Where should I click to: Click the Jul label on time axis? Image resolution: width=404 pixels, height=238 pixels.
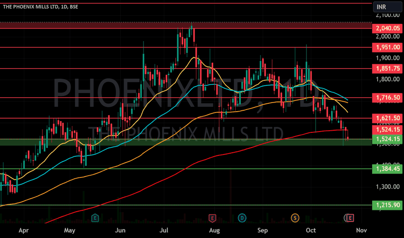tap(164, 230)
